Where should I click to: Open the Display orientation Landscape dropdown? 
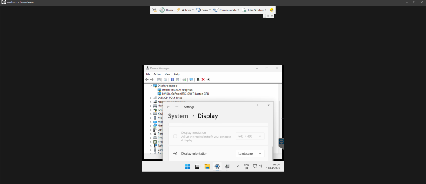(250, 154)
